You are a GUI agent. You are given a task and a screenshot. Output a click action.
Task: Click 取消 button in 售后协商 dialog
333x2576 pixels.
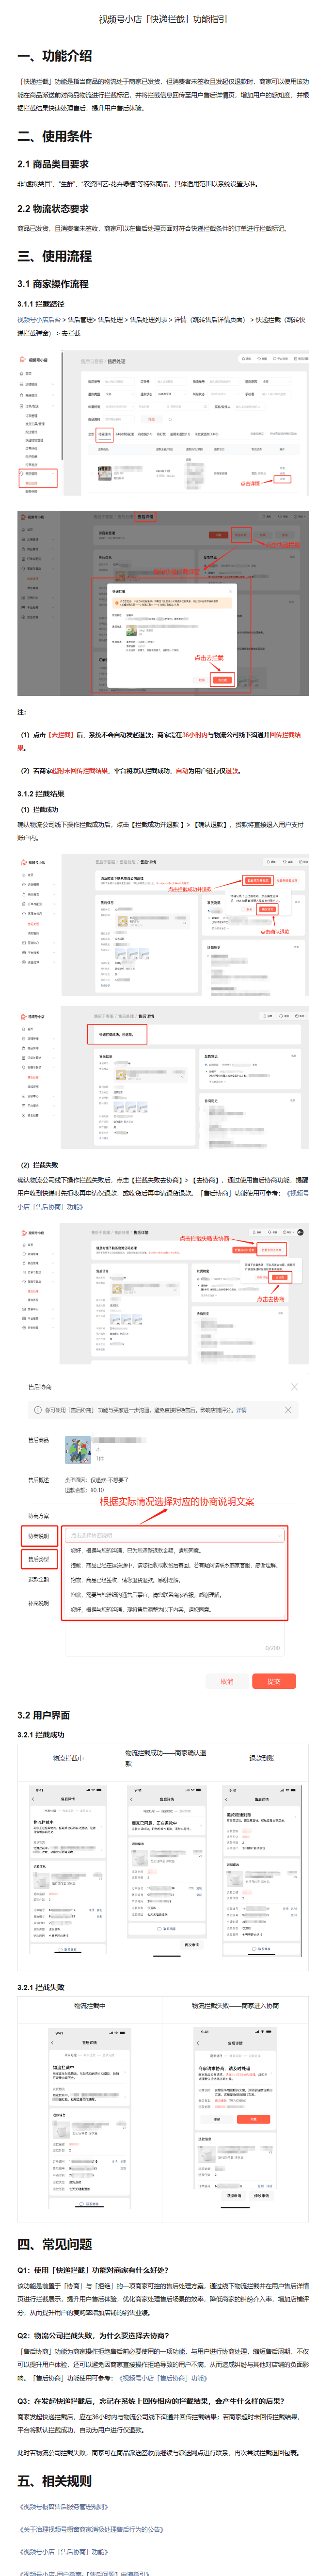[227, 1681]
